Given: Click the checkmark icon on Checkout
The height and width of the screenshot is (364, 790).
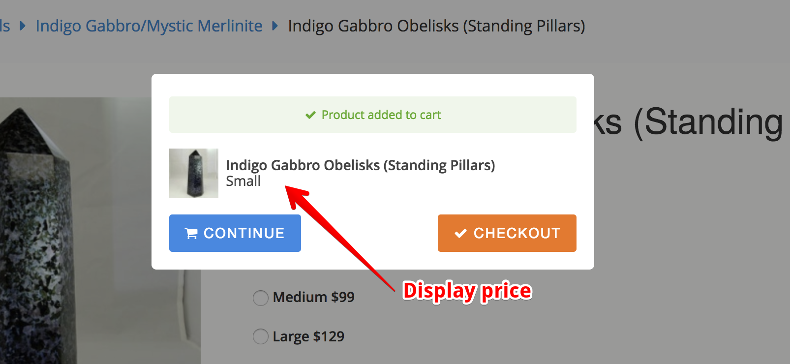Looking at the screenshot, I should coord(460,234).
